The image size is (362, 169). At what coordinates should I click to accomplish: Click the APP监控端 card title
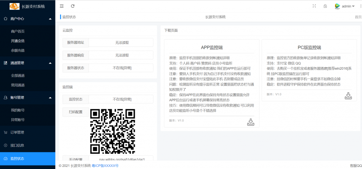pyautogui.click(x=212, y=48)
